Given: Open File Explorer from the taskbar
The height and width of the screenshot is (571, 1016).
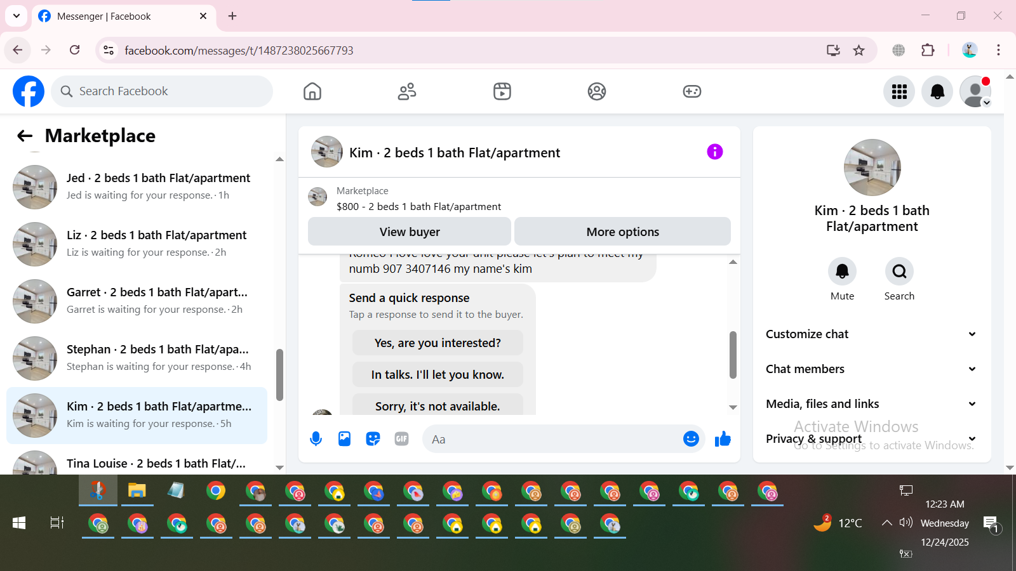Looking at the screenshot, I should pos(137,490).
